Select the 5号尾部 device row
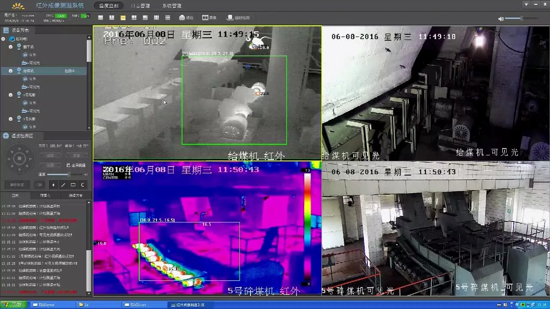The height and width of the screenshot is (309, 550). tap(43, 94)
